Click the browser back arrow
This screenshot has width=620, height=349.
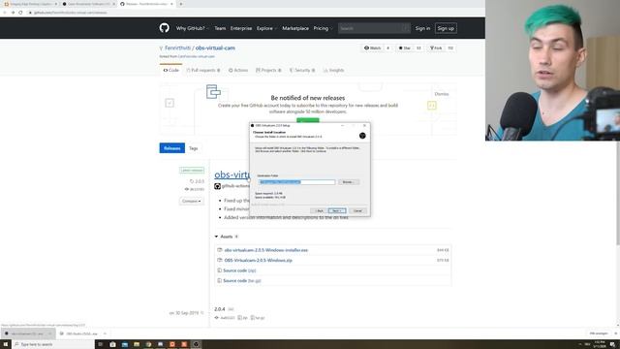pyautogui.click(x=5, y=13)
